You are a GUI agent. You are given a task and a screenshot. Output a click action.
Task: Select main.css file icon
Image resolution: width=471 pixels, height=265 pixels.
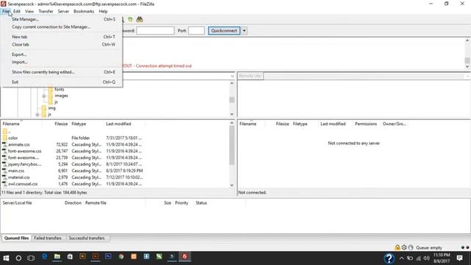pos(4,171)
